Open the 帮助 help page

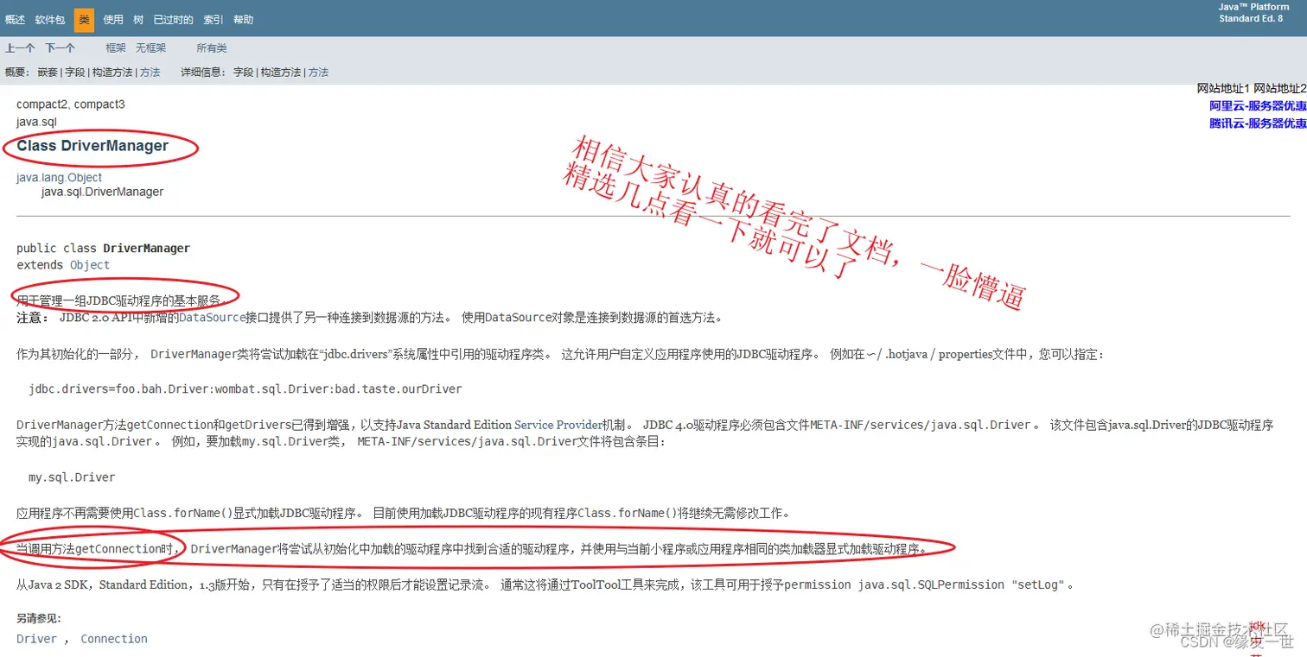point(244,20)
